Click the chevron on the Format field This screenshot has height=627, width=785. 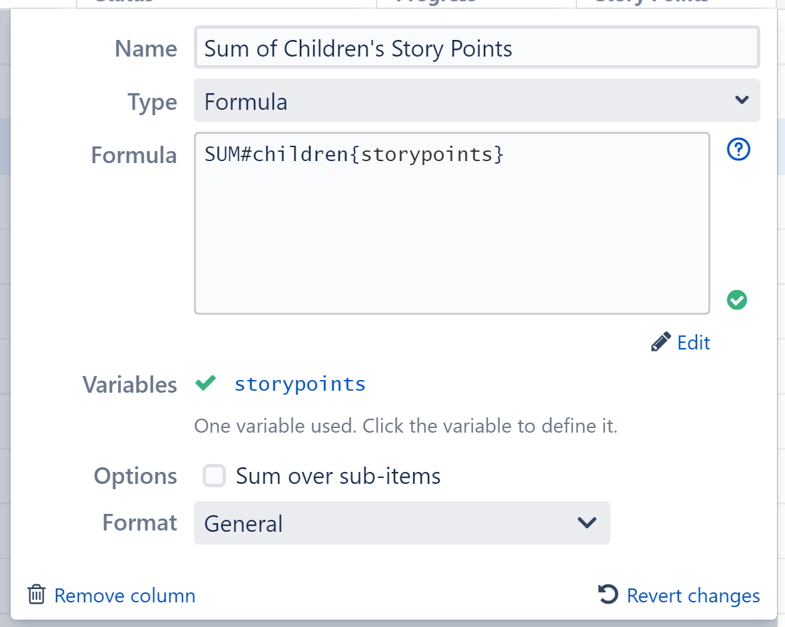(x=587, y=523)
